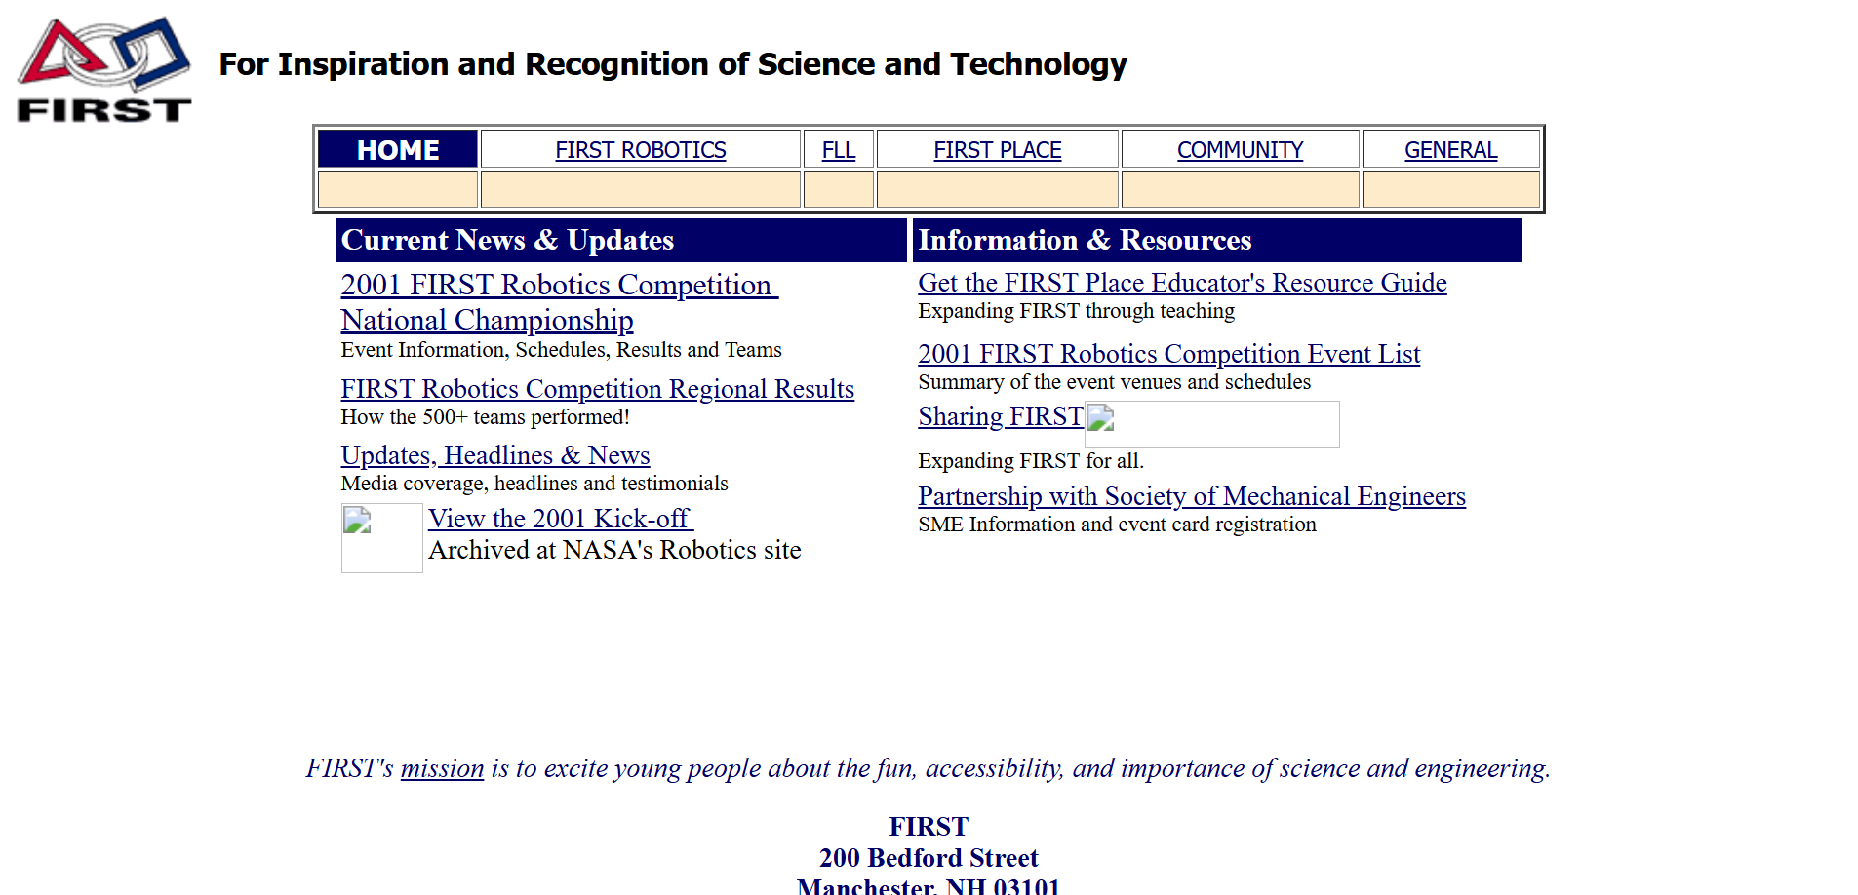
Task: Click View the 2001 Kick-off link
Action: click(559, 519)
